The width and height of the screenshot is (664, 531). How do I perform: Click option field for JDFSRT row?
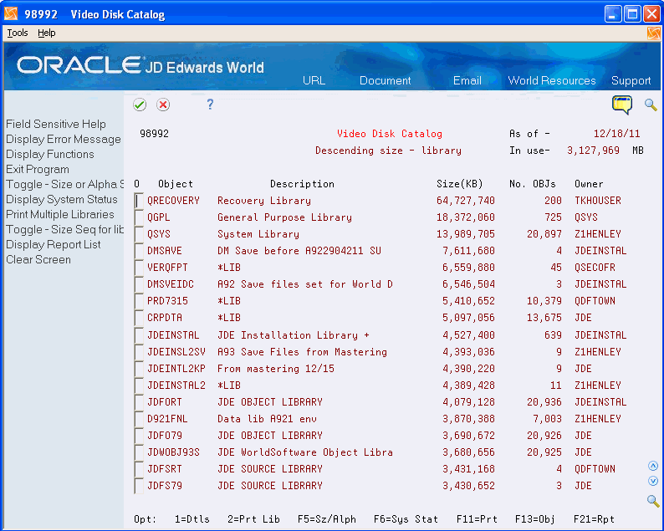click(x=139, y=469)
